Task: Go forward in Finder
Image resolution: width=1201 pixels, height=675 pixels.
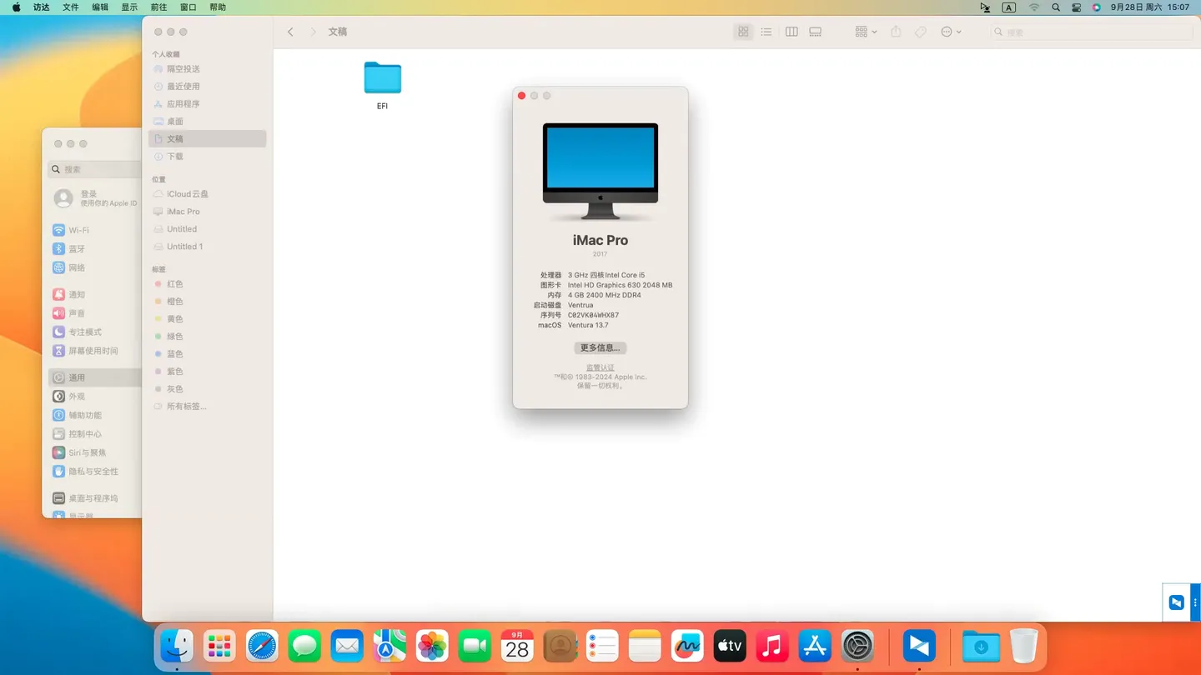Action: pos(313,32)
